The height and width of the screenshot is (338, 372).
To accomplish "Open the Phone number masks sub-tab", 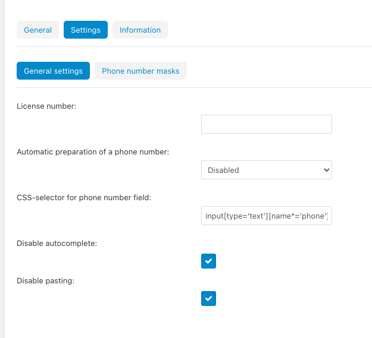I will pos(140,71).
